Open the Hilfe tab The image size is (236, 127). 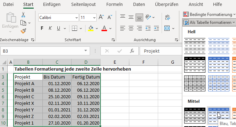[217, 4]
